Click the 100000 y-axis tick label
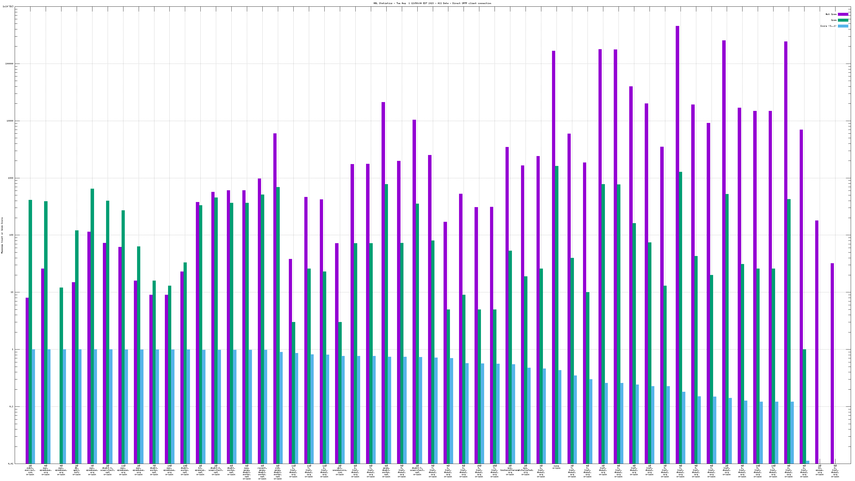Viewport: 855px width, 481px height. pyautogui.click(x=9, y=64)
